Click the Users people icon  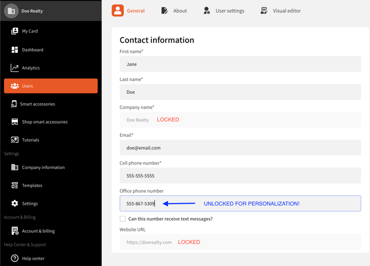click(x=14, y=86)
